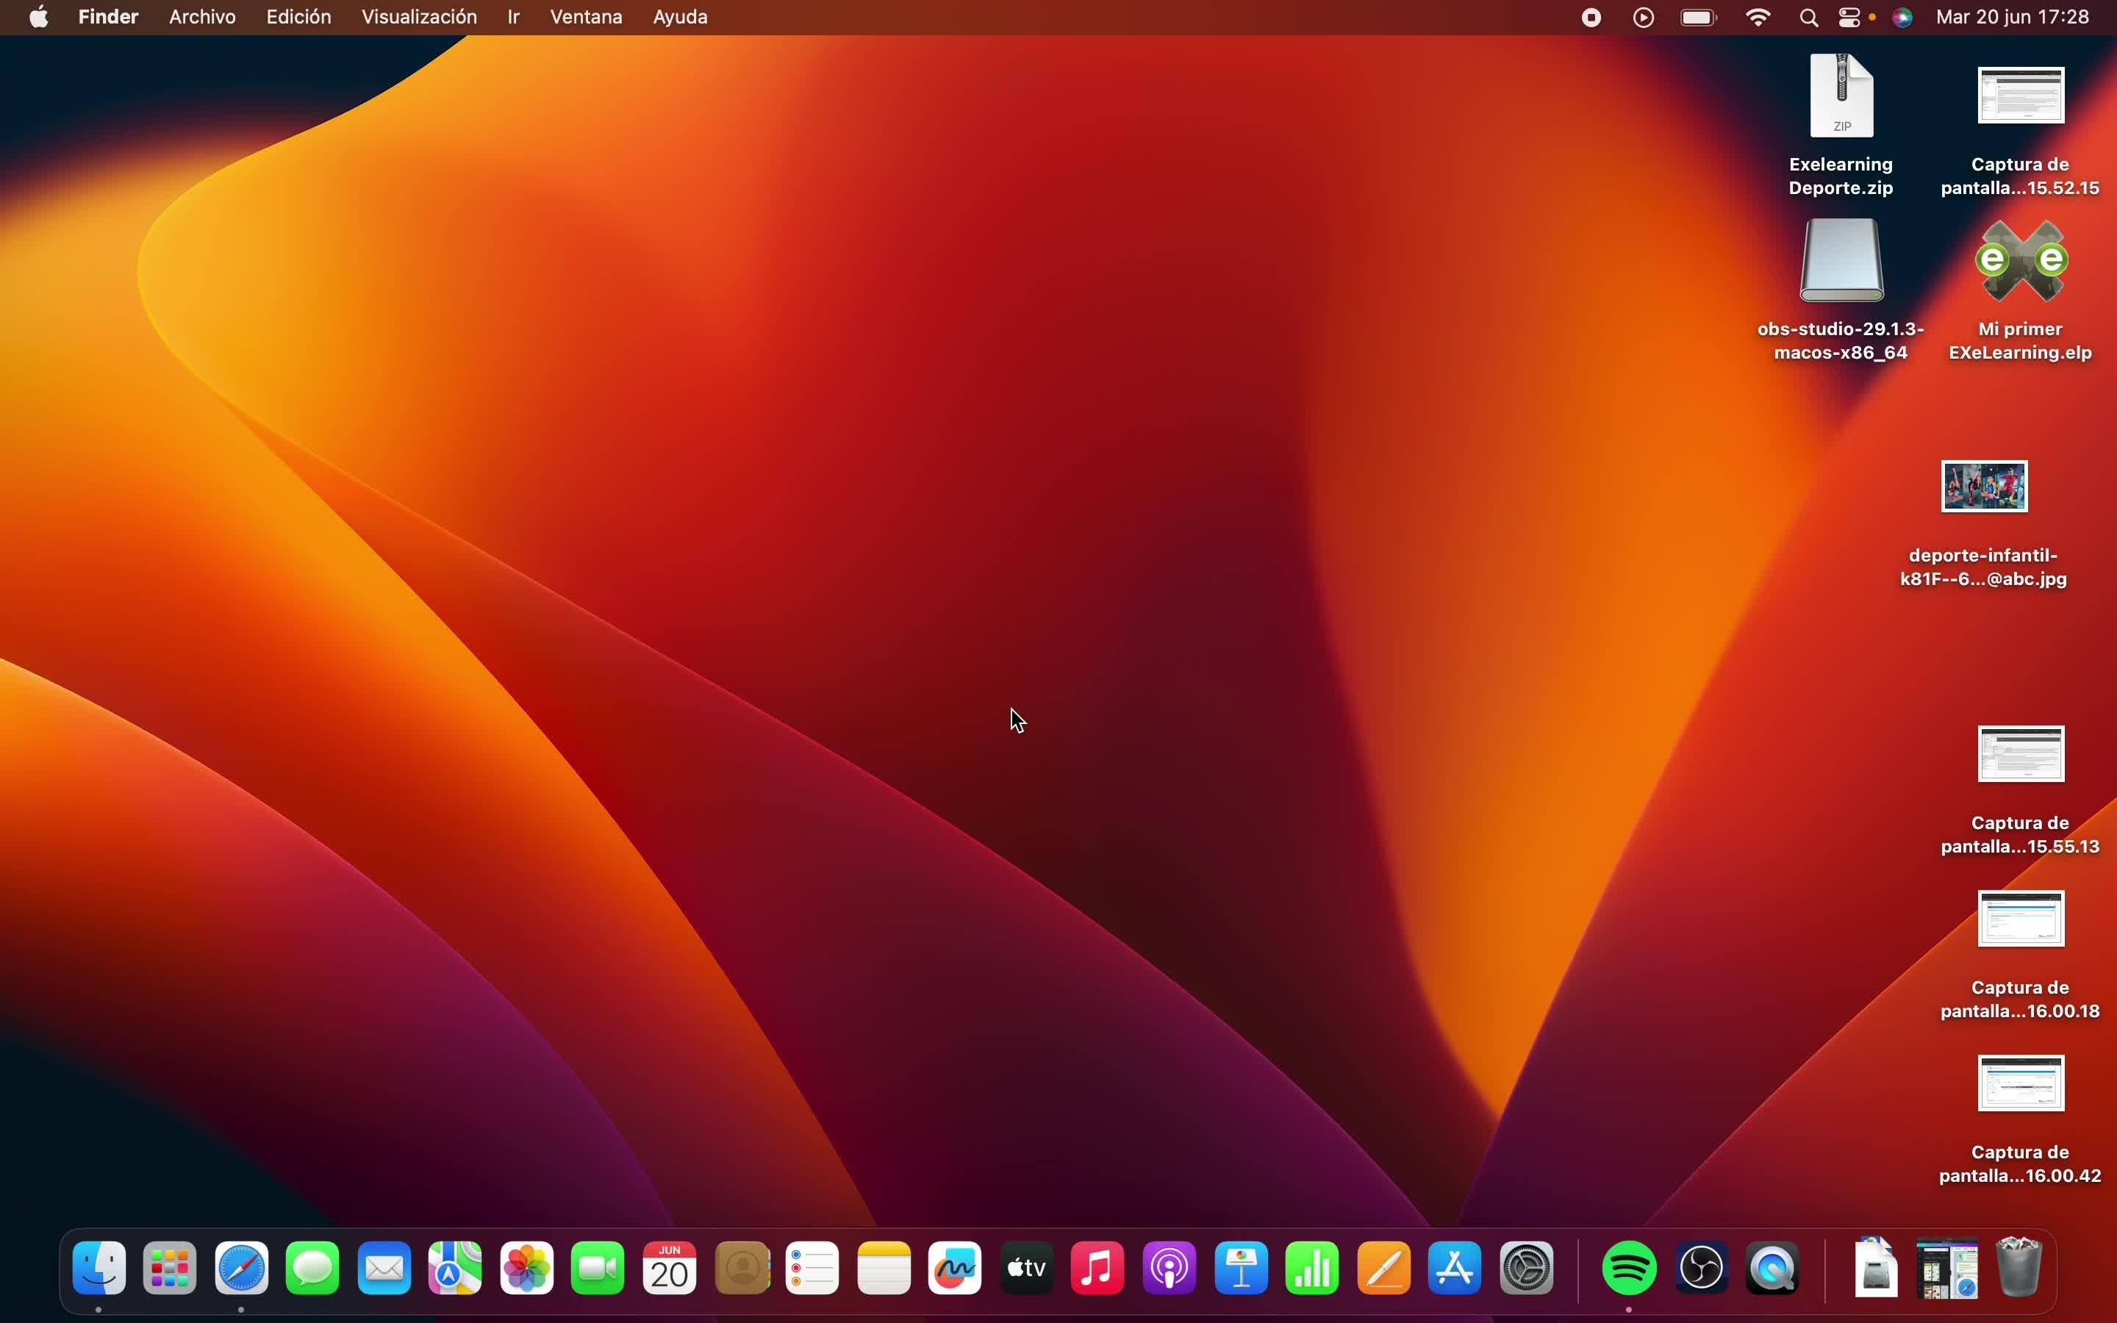Open the Freeform app icon
This screenshot has width=2117, height=1323.
tap(954, 1268)
